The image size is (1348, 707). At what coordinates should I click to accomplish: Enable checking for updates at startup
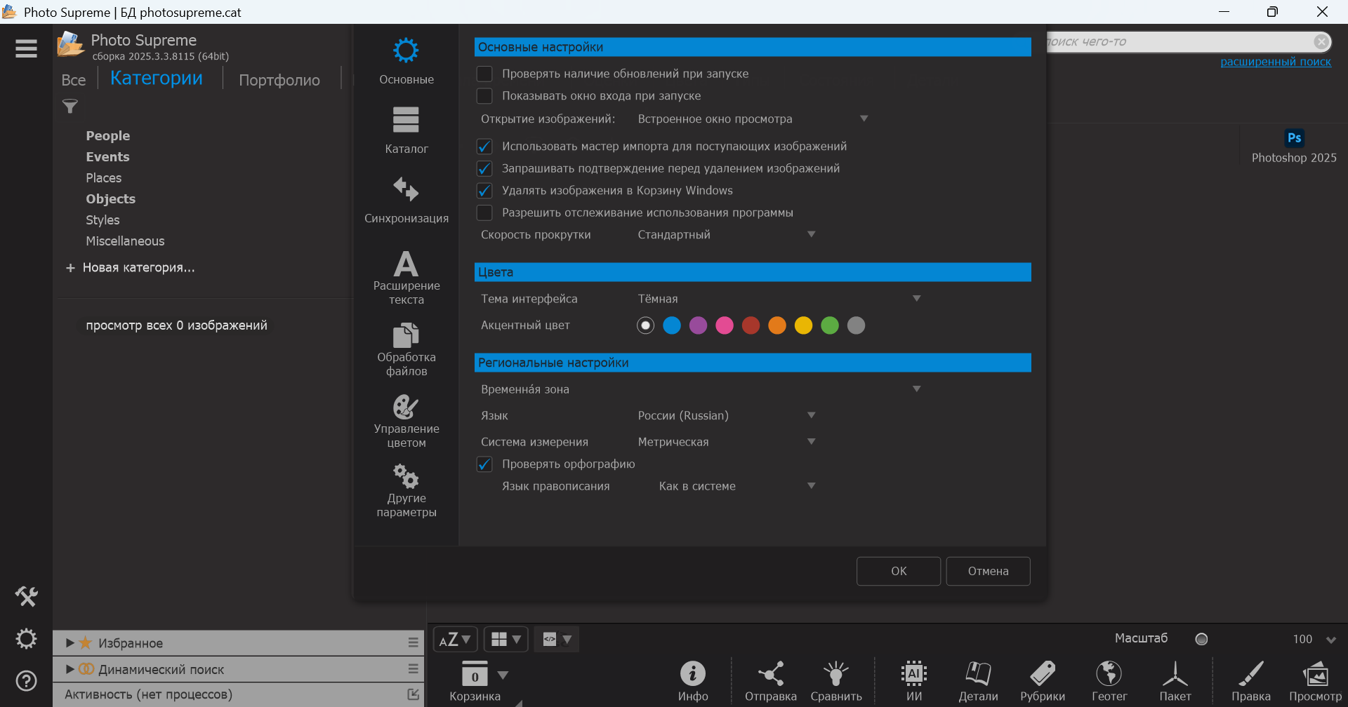coord(484,74)
